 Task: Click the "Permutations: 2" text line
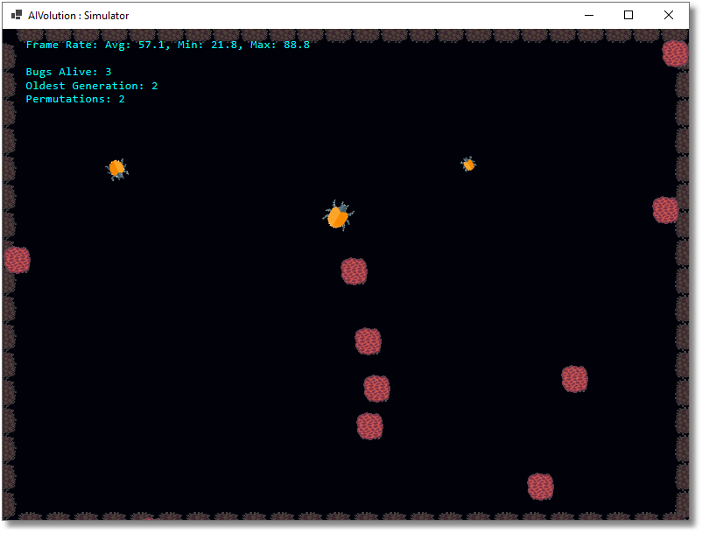(75, 99)
